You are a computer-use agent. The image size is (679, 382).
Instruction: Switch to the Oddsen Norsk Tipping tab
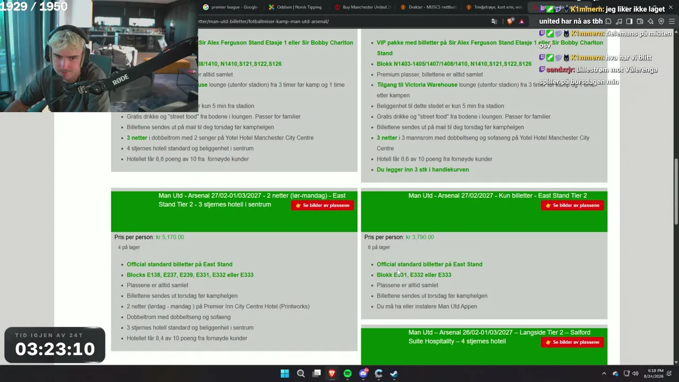click(x=295, y=7)
